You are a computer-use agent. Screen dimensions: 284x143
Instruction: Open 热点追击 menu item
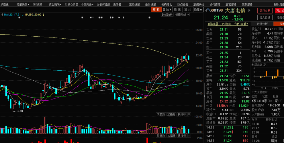click(183, 5)
